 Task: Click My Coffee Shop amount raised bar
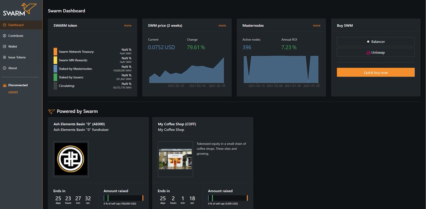tap(228, 198)
